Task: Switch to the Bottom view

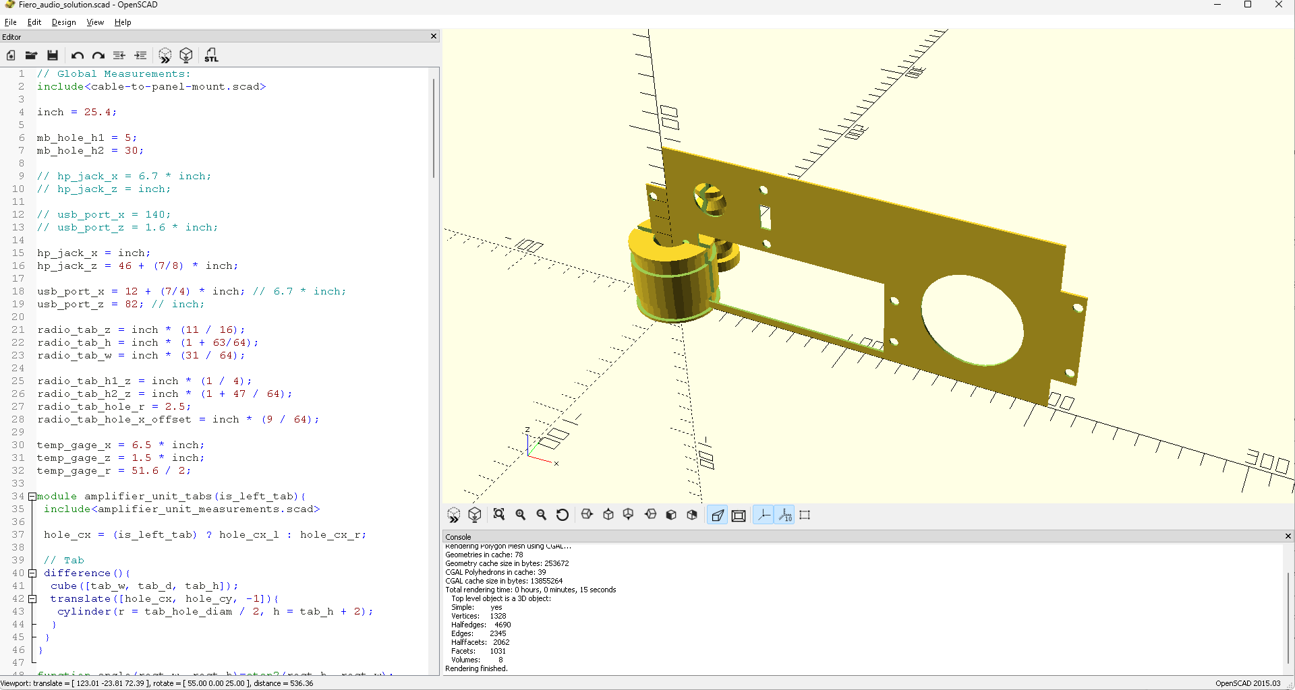Action: coord(629,515)
